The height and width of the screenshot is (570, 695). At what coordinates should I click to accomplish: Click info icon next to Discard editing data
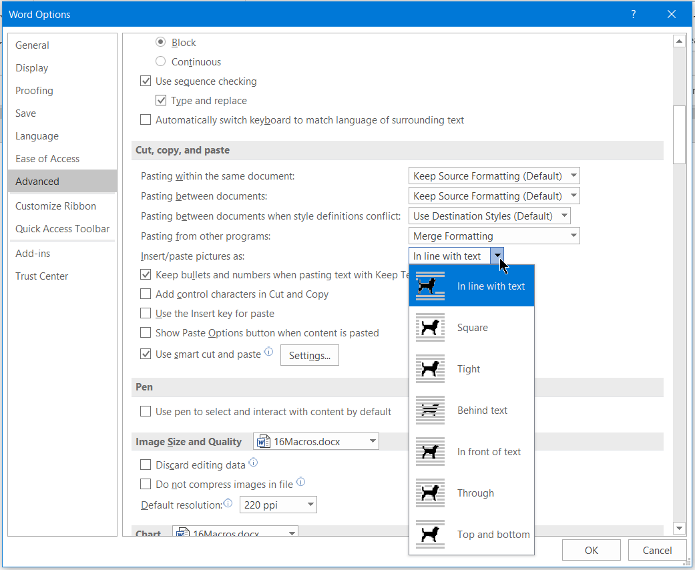[x=253, y=463]
